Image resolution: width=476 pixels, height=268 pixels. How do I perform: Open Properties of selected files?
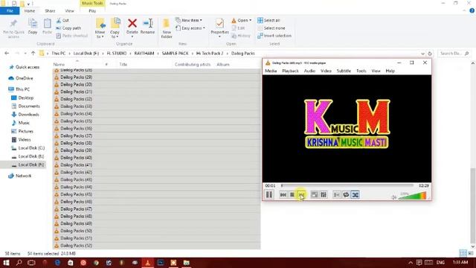(x=219, y=28)
